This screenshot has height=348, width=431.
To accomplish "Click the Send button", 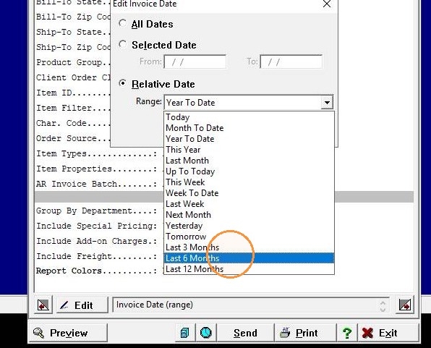I will coord(245,333).
